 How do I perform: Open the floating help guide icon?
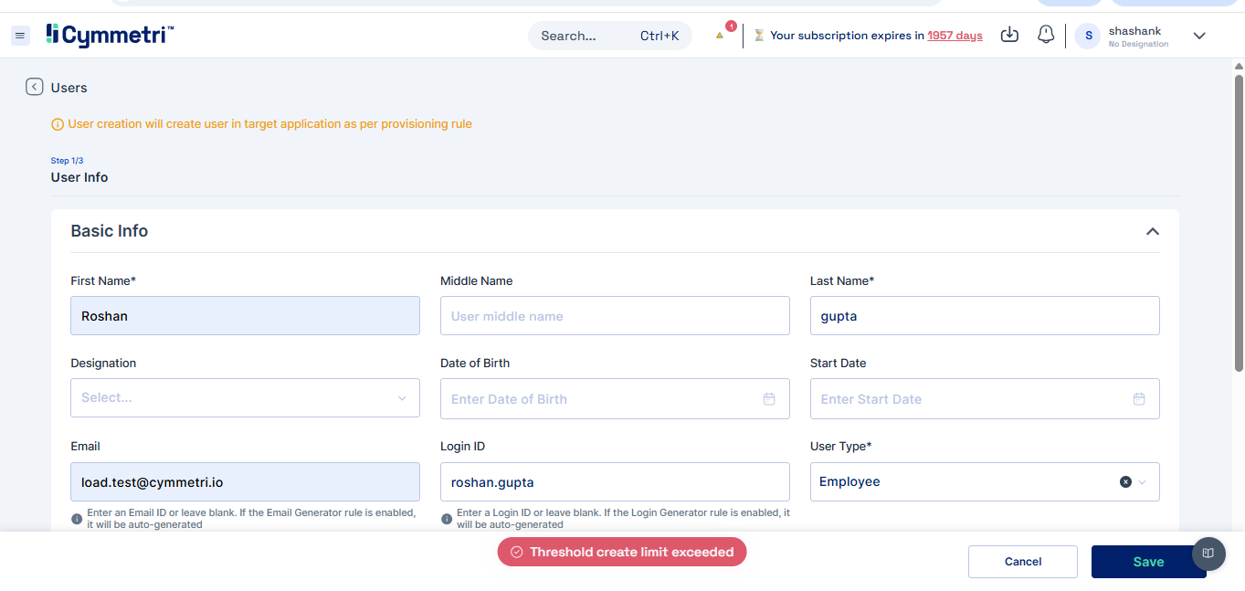(1208, 553)
